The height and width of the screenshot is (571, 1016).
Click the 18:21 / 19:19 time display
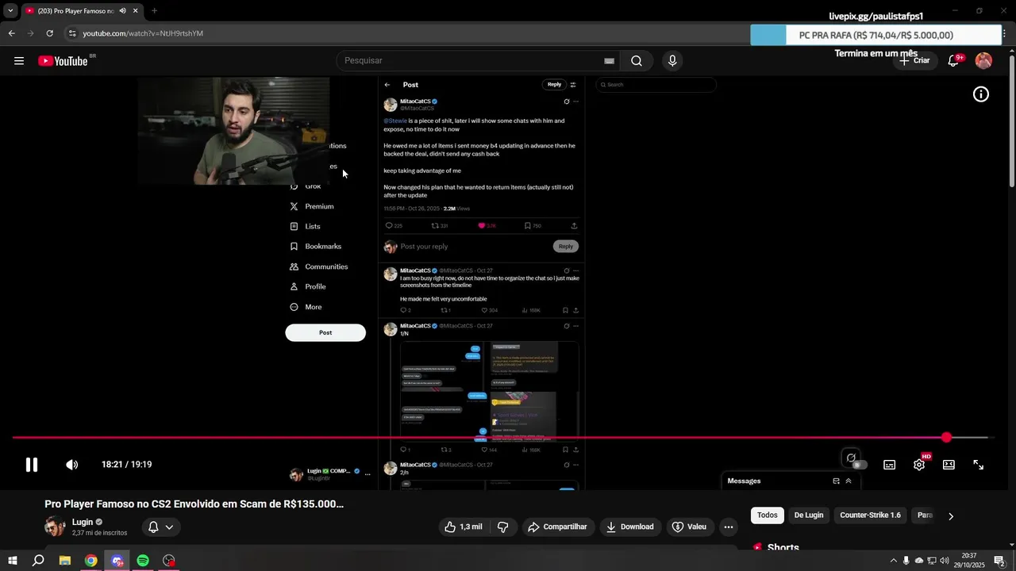click(126, 465)
